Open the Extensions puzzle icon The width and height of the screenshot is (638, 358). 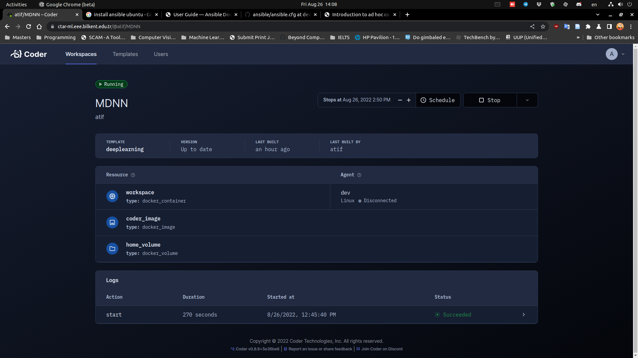(588, 27)
